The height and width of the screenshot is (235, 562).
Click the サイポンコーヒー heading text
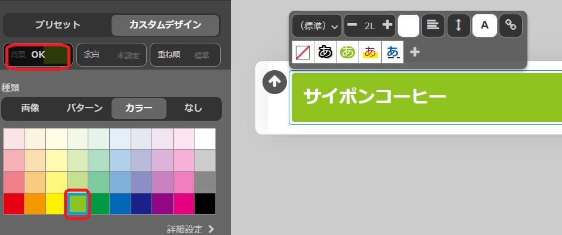coord(375,97)
